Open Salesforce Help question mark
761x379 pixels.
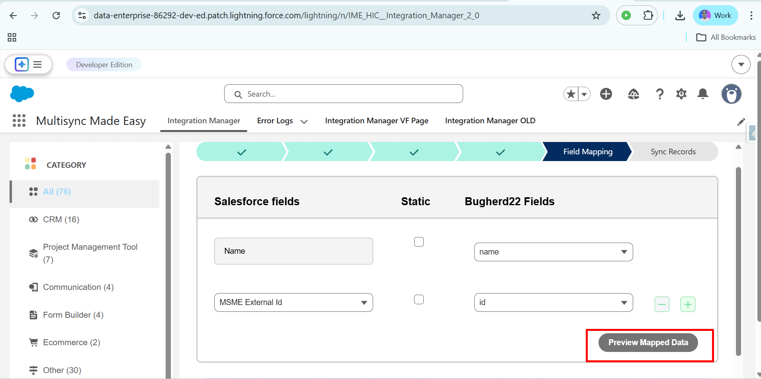pyautogui.click(x=659, y=94)
